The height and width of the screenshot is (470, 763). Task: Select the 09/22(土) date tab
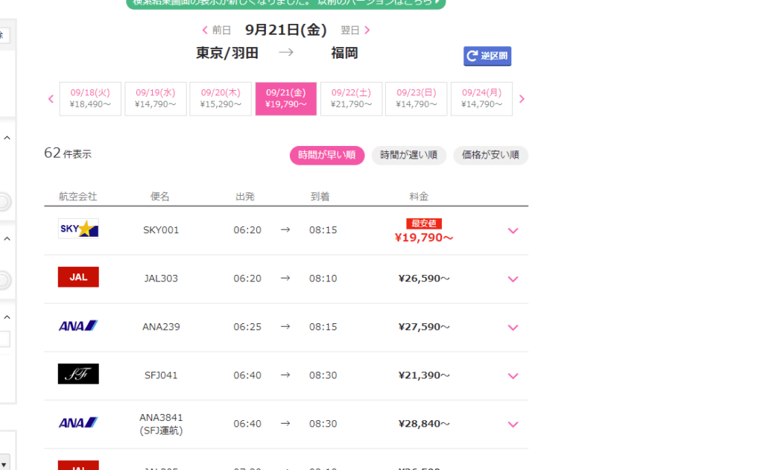[351, 99]
